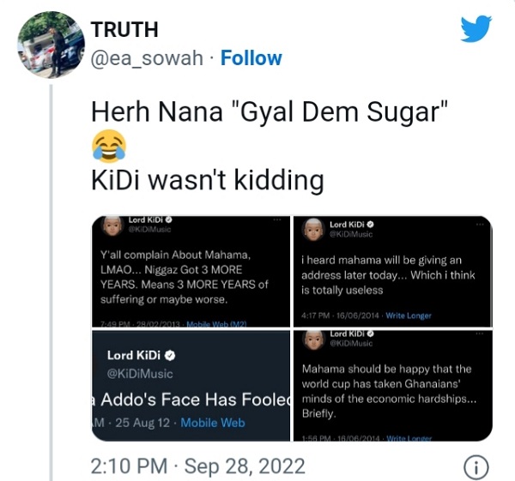The image size is (515, 481).
Task: Open TRUTH's profile avatar
Action: [51, 45]
